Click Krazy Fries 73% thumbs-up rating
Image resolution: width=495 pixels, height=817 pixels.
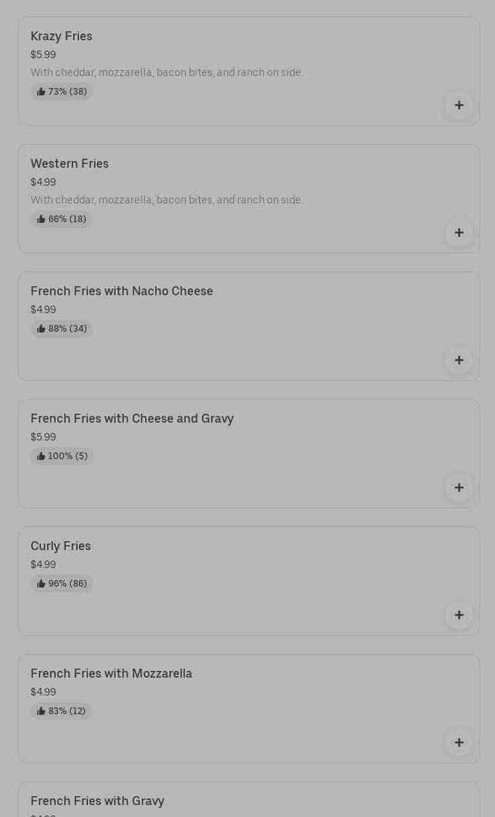[62, 92]
